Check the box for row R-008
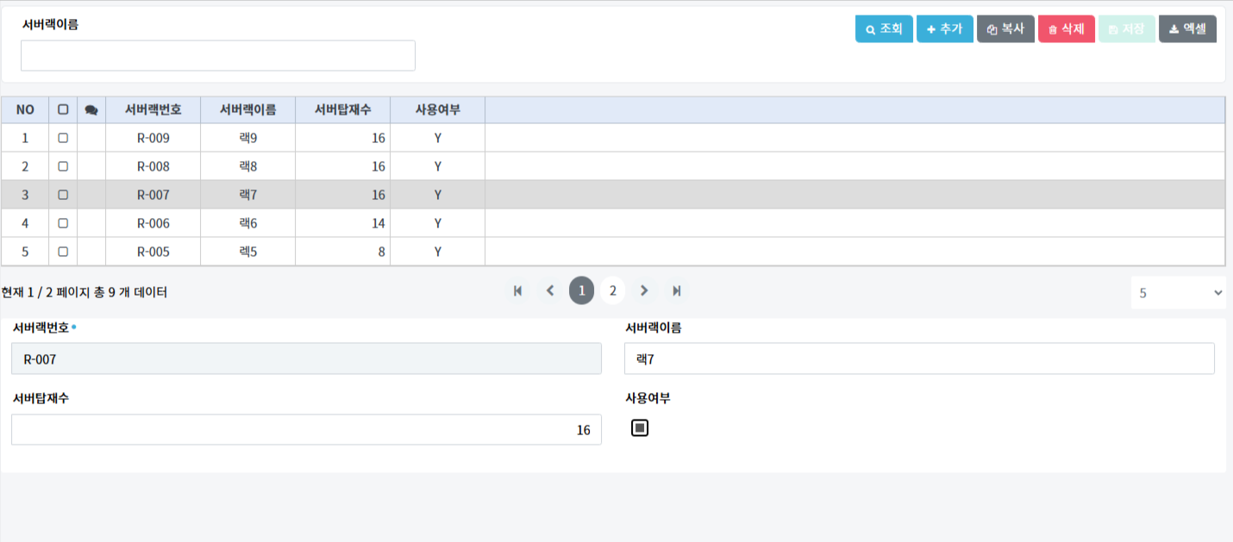Viewport: 1233px width, 542px height. (63, 166)
